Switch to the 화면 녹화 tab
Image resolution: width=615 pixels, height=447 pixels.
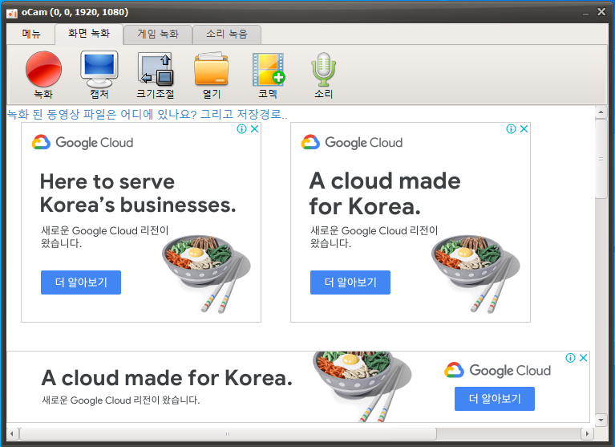(x=89, y=34)
